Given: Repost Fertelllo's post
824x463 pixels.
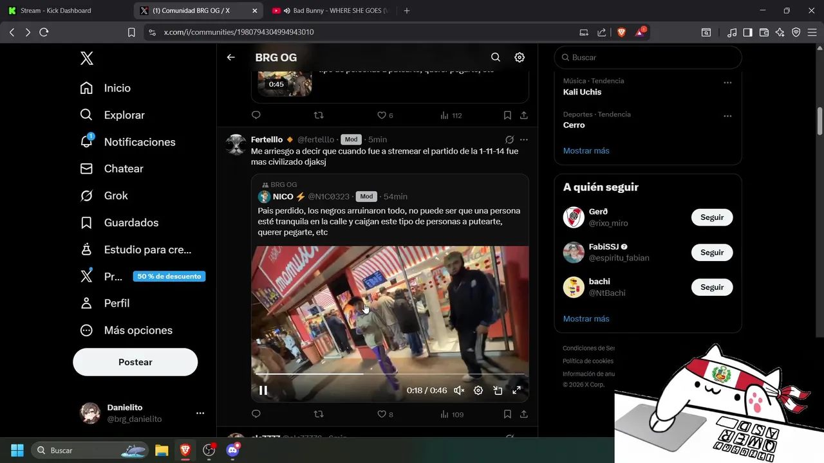Looking at the screenshot, I should (318, 414).
